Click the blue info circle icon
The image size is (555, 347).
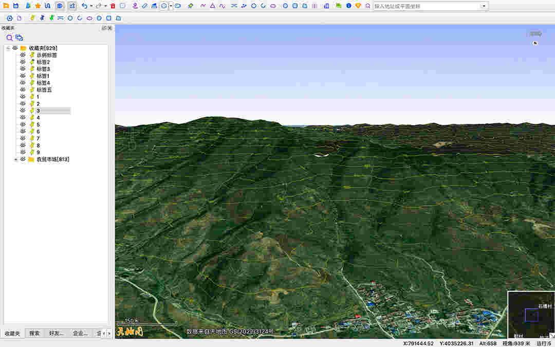[x=348, y=6]
